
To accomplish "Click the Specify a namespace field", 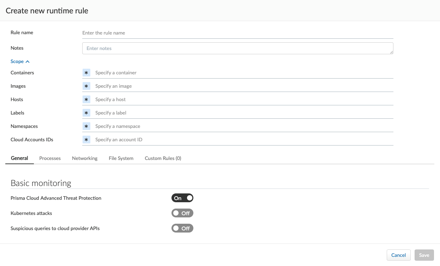I will pos(243,126).
